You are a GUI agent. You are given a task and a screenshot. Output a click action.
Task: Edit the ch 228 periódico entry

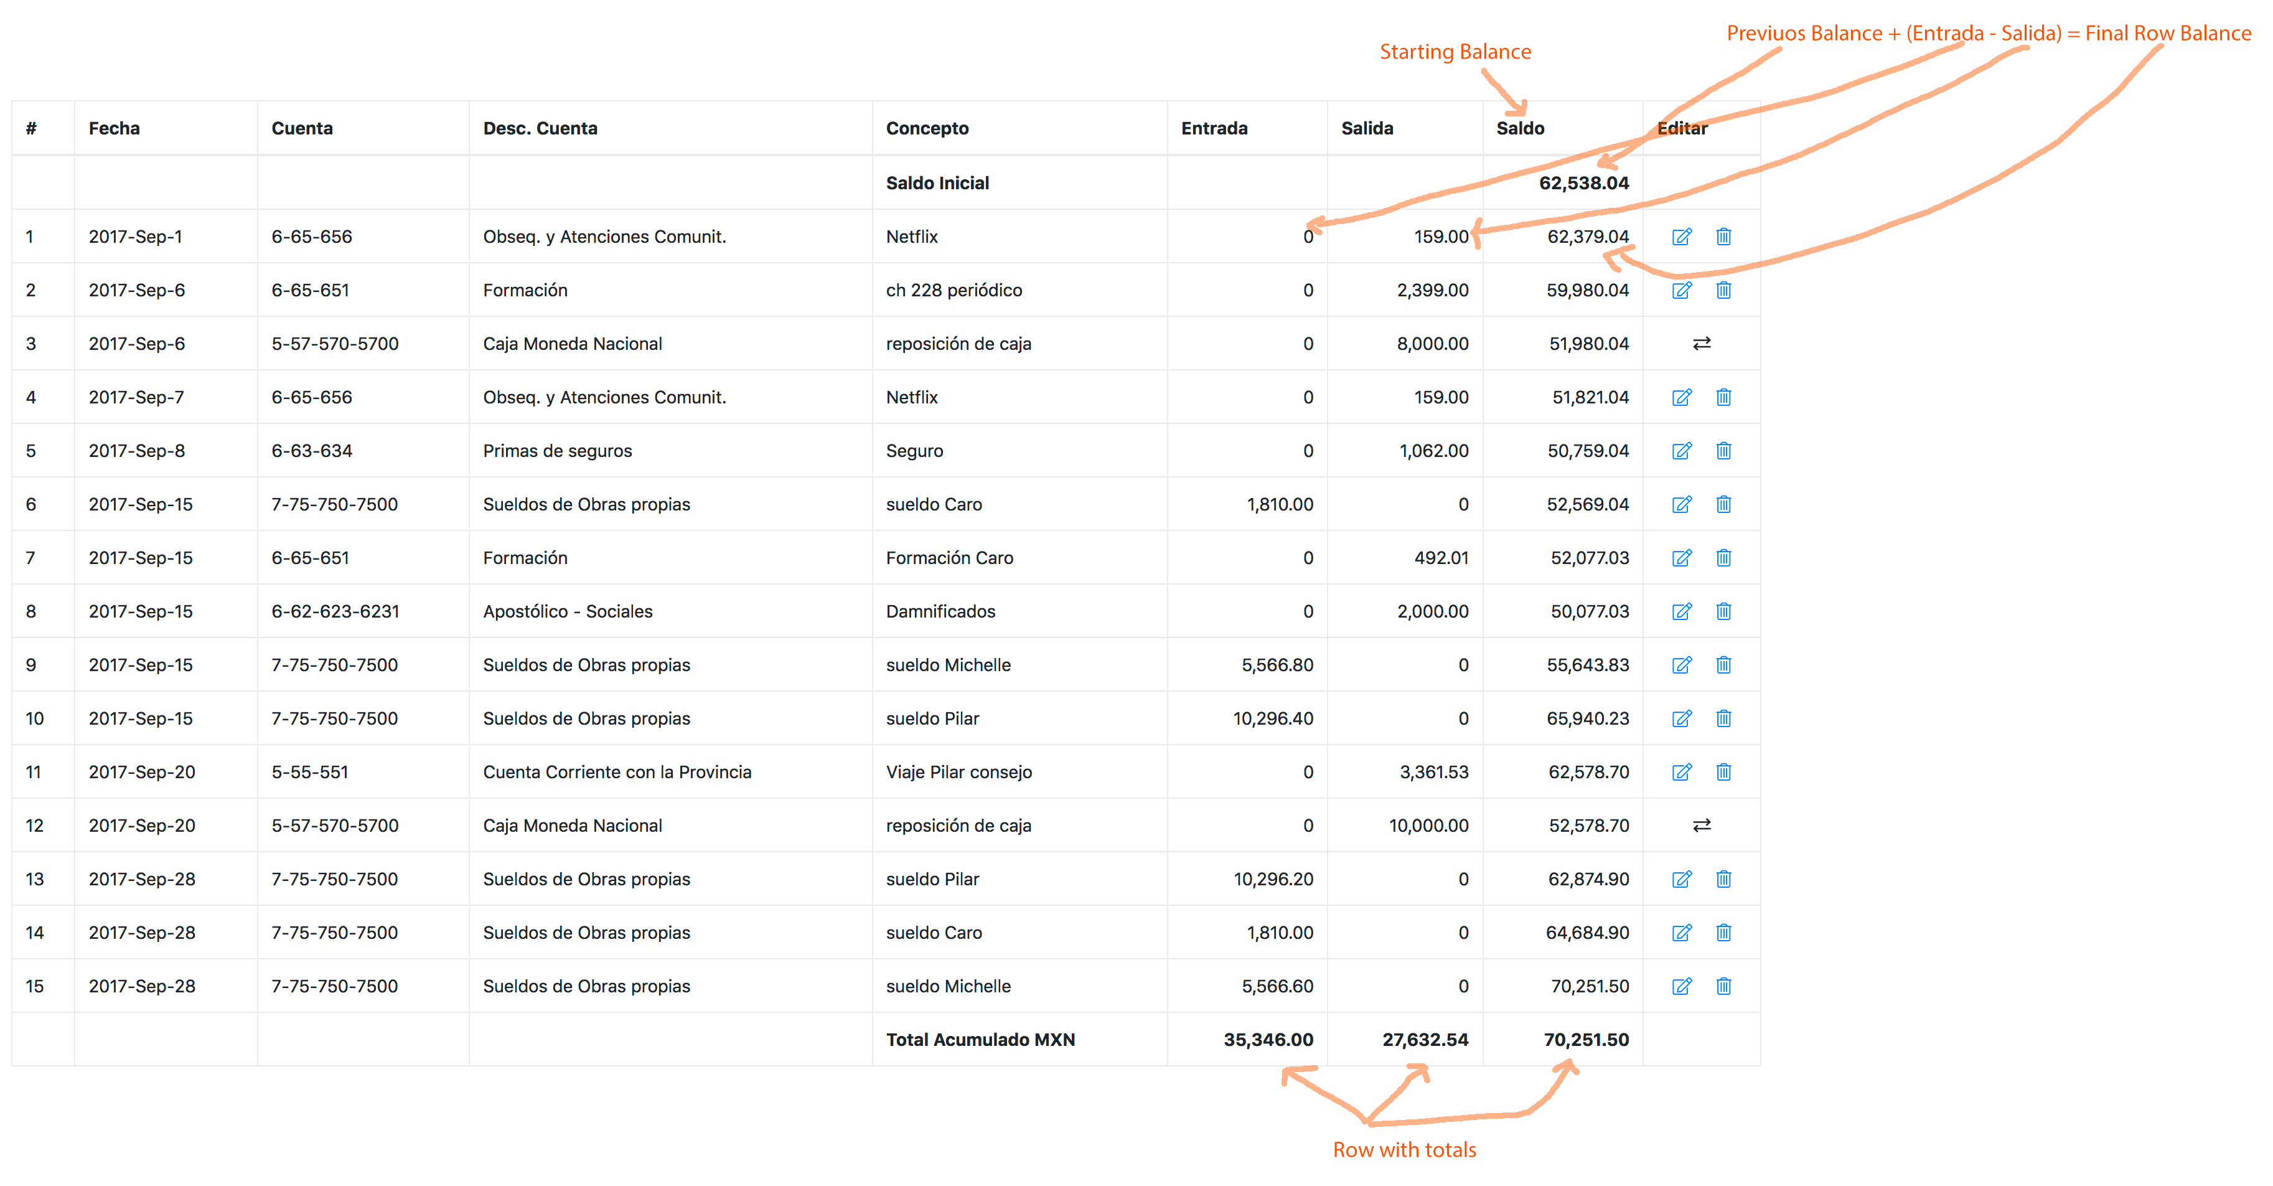(1682, 290)
